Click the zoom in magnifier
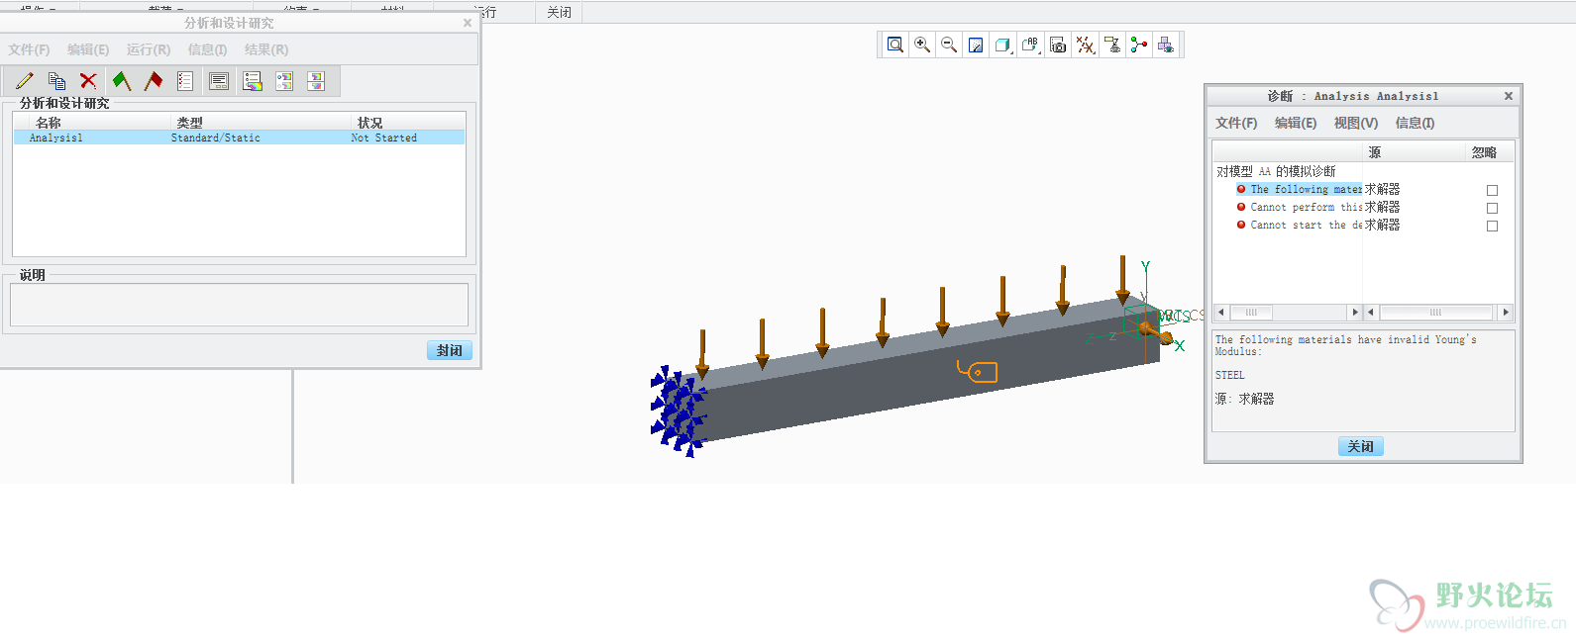This screenshot has height=641, width=1576. (922, 45)
